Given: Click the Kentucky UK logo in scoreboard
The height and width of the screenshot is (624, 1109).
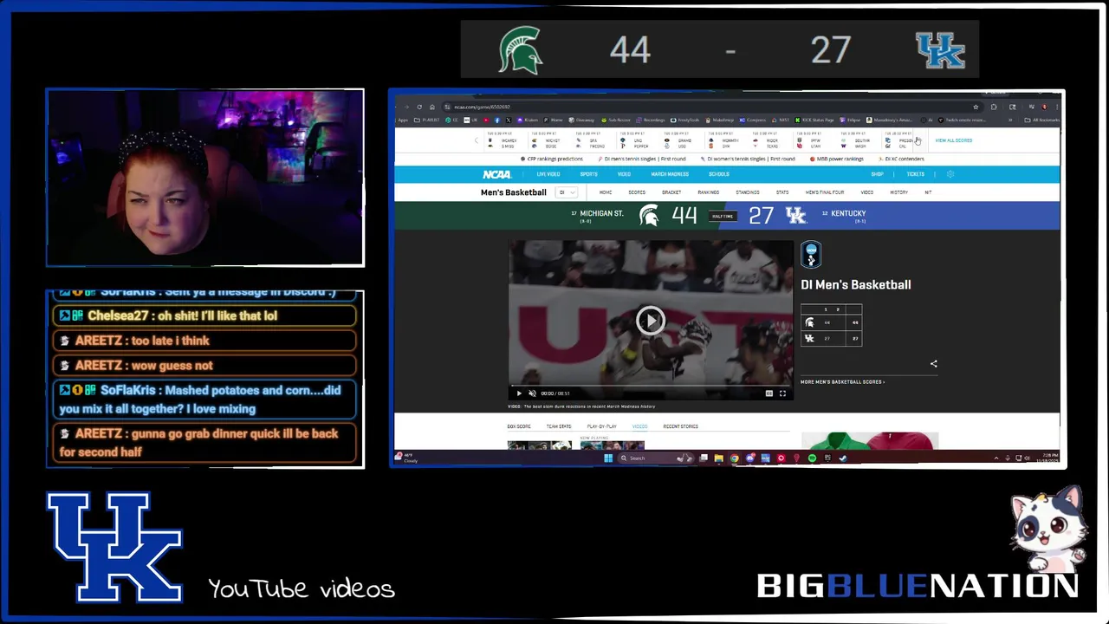Looking at the screenshot, I should [795, 215].
